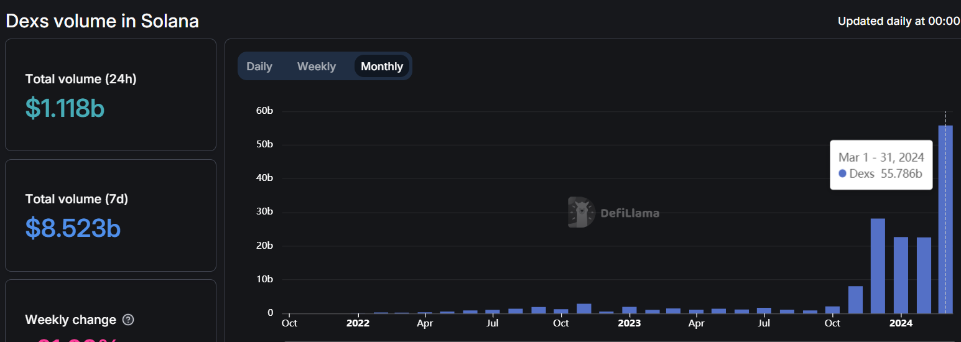Click the 'Dexs volume in Solana' heading

[x=102, y=21]
